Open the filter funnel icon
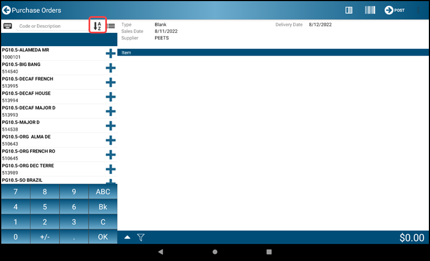Image resolution: width=430 pixels, height=261 pixels. click(x=141, y=238)
